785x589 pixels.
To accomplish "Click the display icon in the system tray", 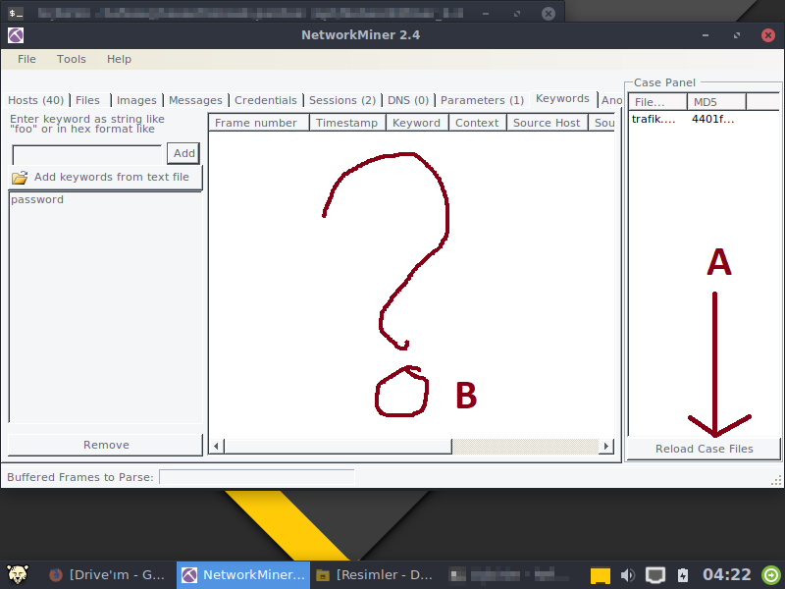I will click(654, 575).
